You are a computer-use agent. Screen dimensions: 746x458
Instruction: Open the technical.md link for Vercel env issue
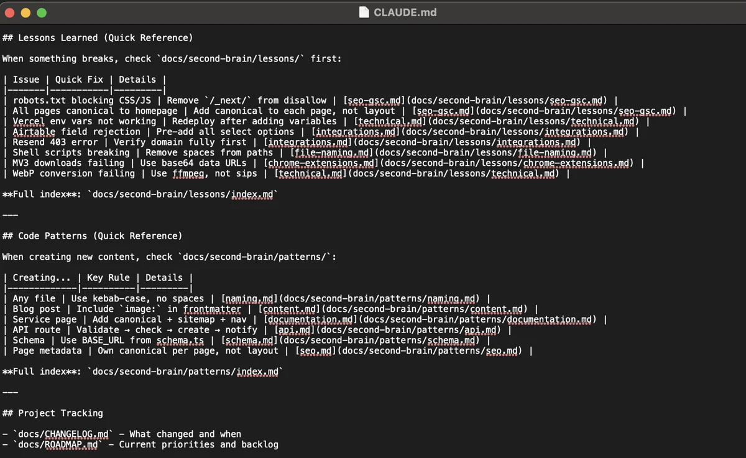(389, 121)
